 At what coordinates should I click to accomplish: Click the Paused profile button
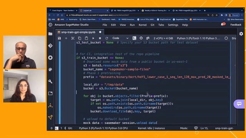click(x=234, y=15)
